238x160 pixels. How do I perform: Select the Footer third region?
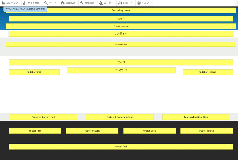[x=149, y=131]
